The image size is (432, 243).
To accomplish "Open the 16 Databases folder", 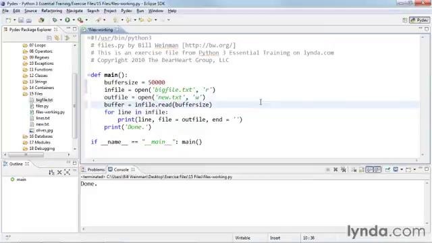I will (40, 136).
